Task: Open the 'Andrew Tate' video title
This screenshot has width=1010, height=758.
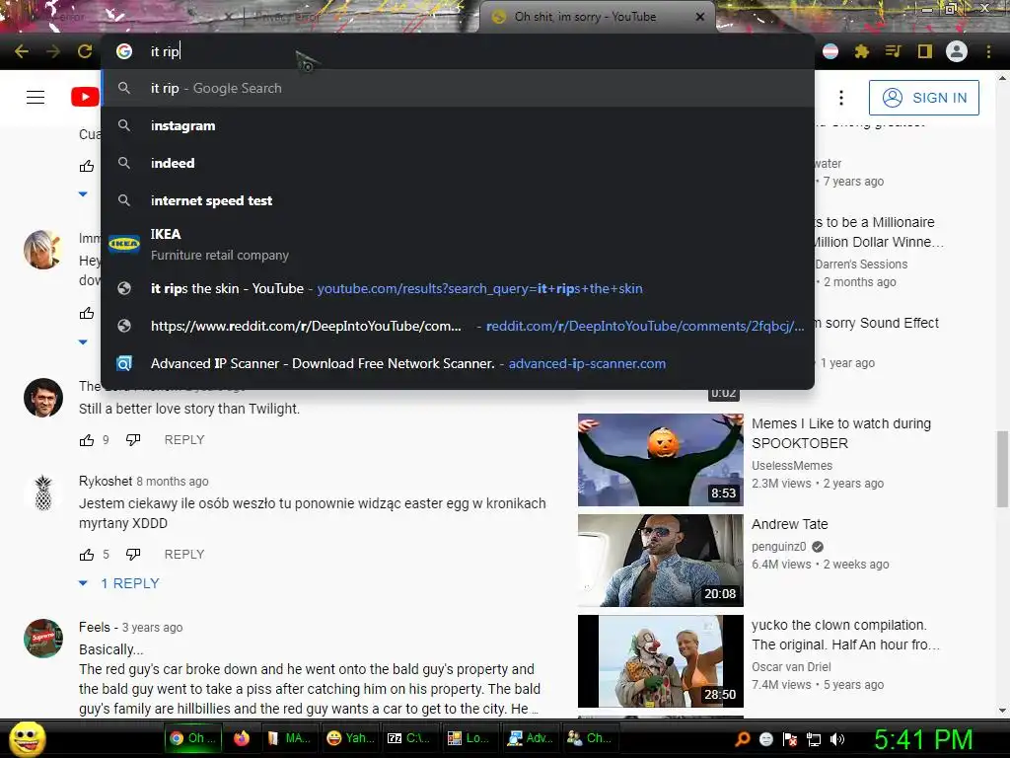Action: click(790, 524)
